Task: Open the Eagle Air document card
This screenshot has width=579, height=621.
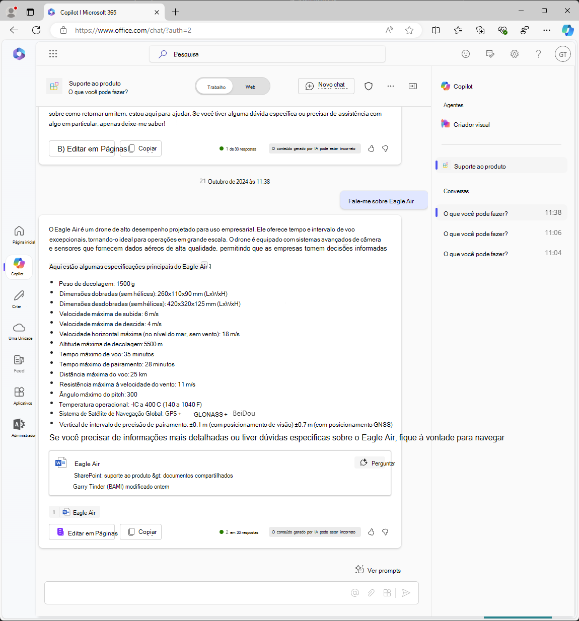Action: click(x=220, y=473)
